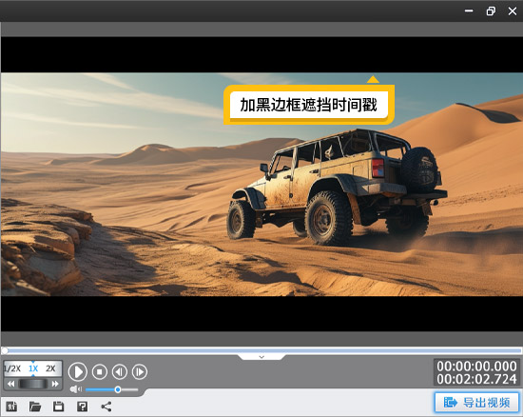
Task: Click the Play button
Action: tap(78, 371)
